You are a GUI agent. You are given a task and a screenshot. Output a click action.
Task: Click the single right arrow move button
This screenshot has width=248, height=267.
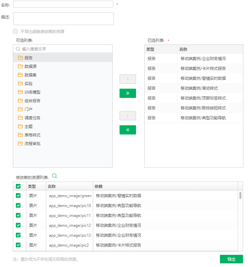coord(127,79)
